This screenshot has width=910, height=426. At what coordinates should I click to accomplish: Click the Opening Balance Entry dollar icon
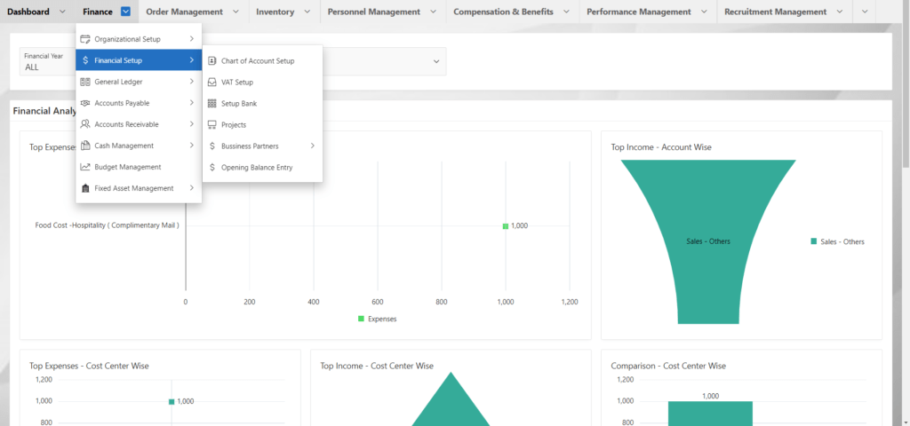coord(212,168)
